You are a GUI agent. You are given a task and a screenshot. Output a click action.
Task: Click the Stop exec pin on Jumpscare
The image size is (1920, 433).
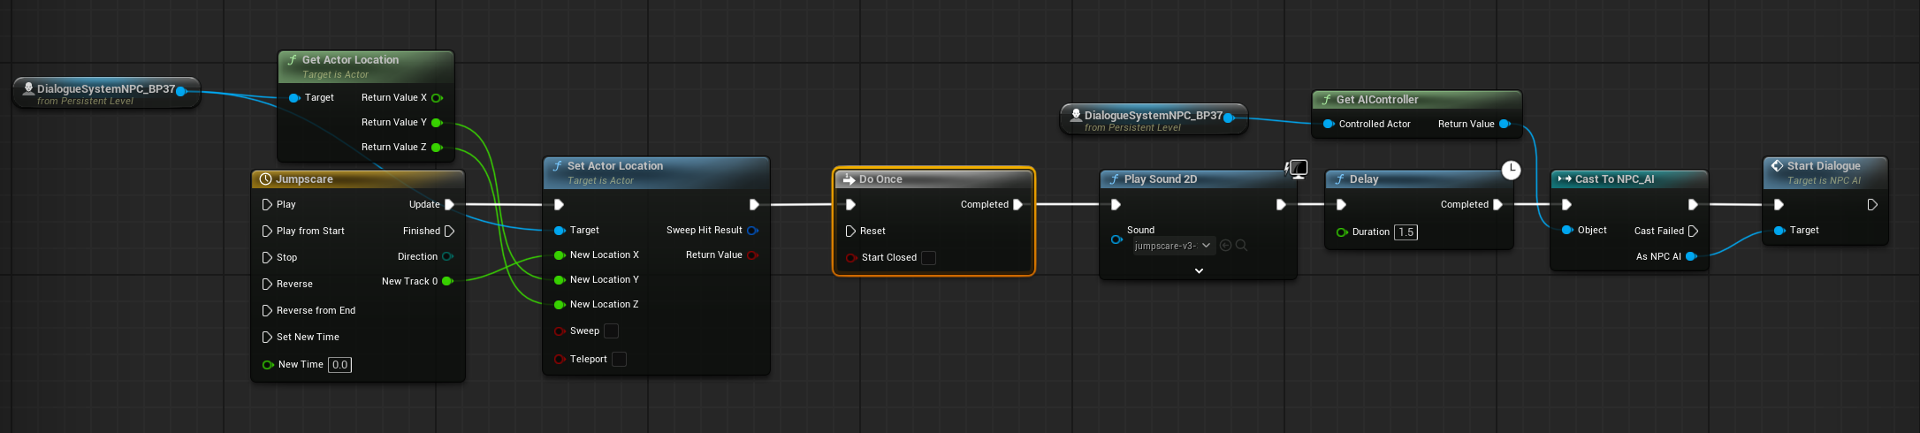point(267,258)
